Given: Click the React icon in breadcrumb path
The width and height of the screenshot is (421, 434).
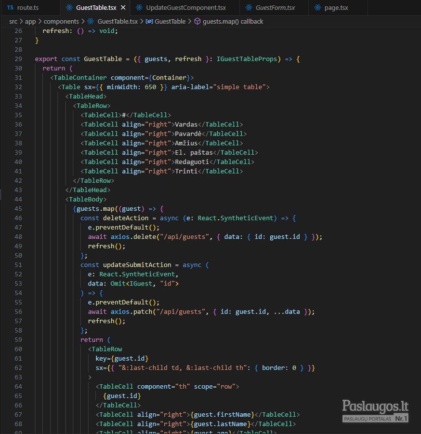Looking at the screenshot, I should pos(91,21).
